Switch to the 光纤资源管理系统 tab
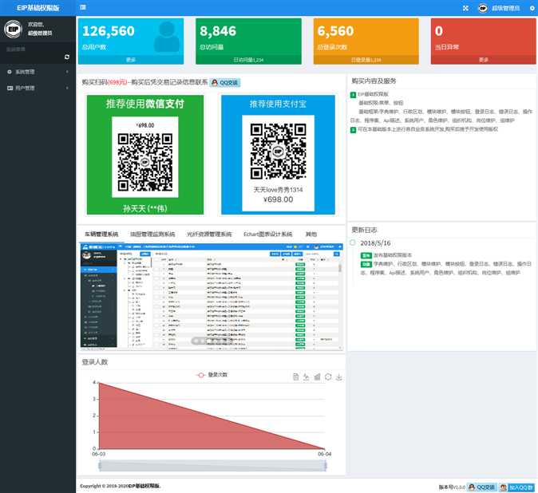The height and width of the screenshot is (493, 538). [x=209, y=235]
